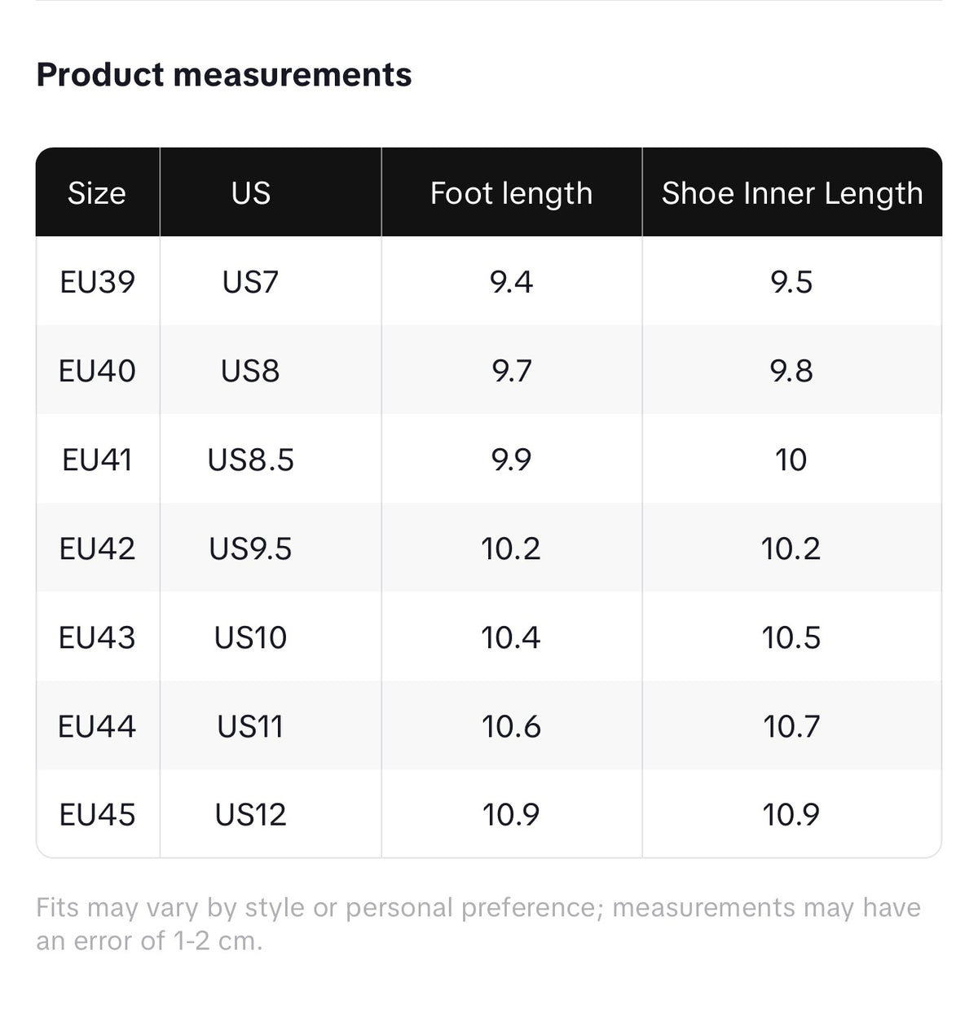Select the Size column header
The height and width of the screenshot is (1009, 978).
point(97,193)
